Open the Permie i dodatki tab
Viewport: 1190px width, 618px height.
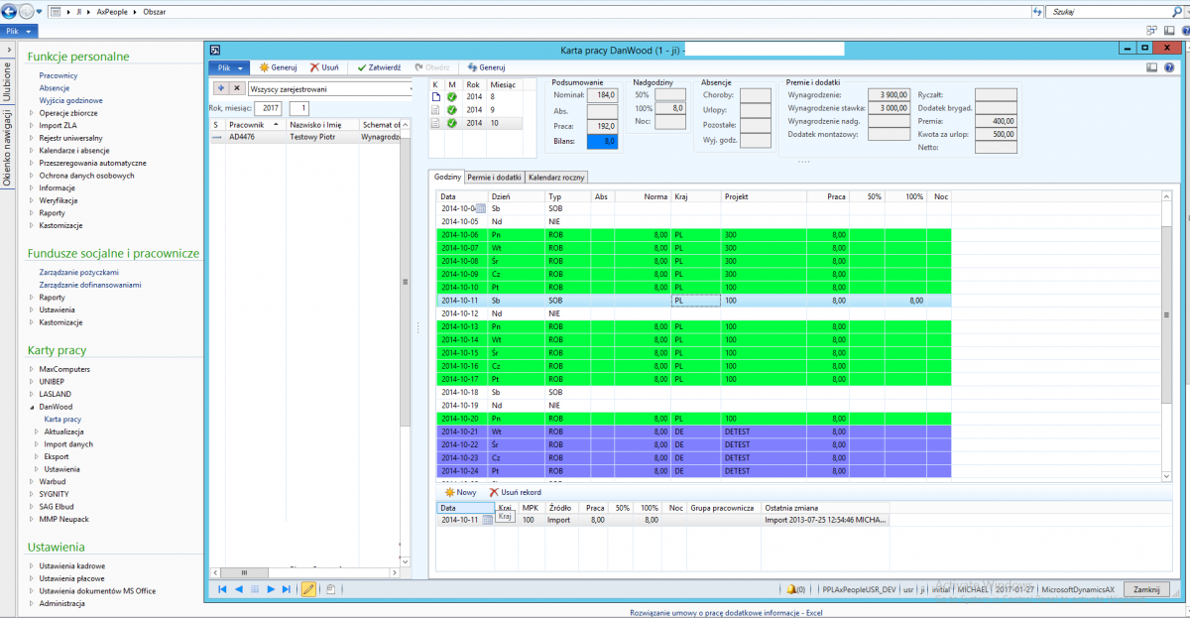495,177
